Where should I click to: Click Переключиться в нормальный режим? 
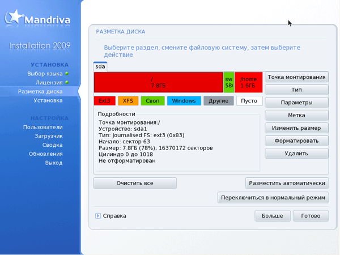(x=273, y=198)
